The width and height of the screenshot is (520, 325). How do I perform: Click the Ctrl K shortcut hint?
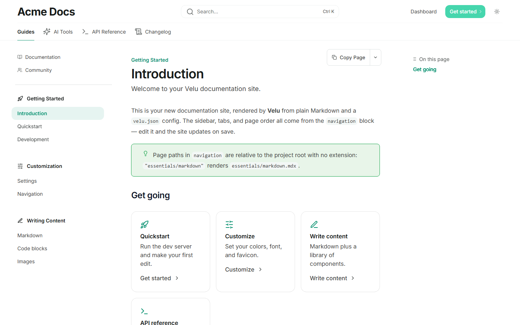tap(329, 12)
